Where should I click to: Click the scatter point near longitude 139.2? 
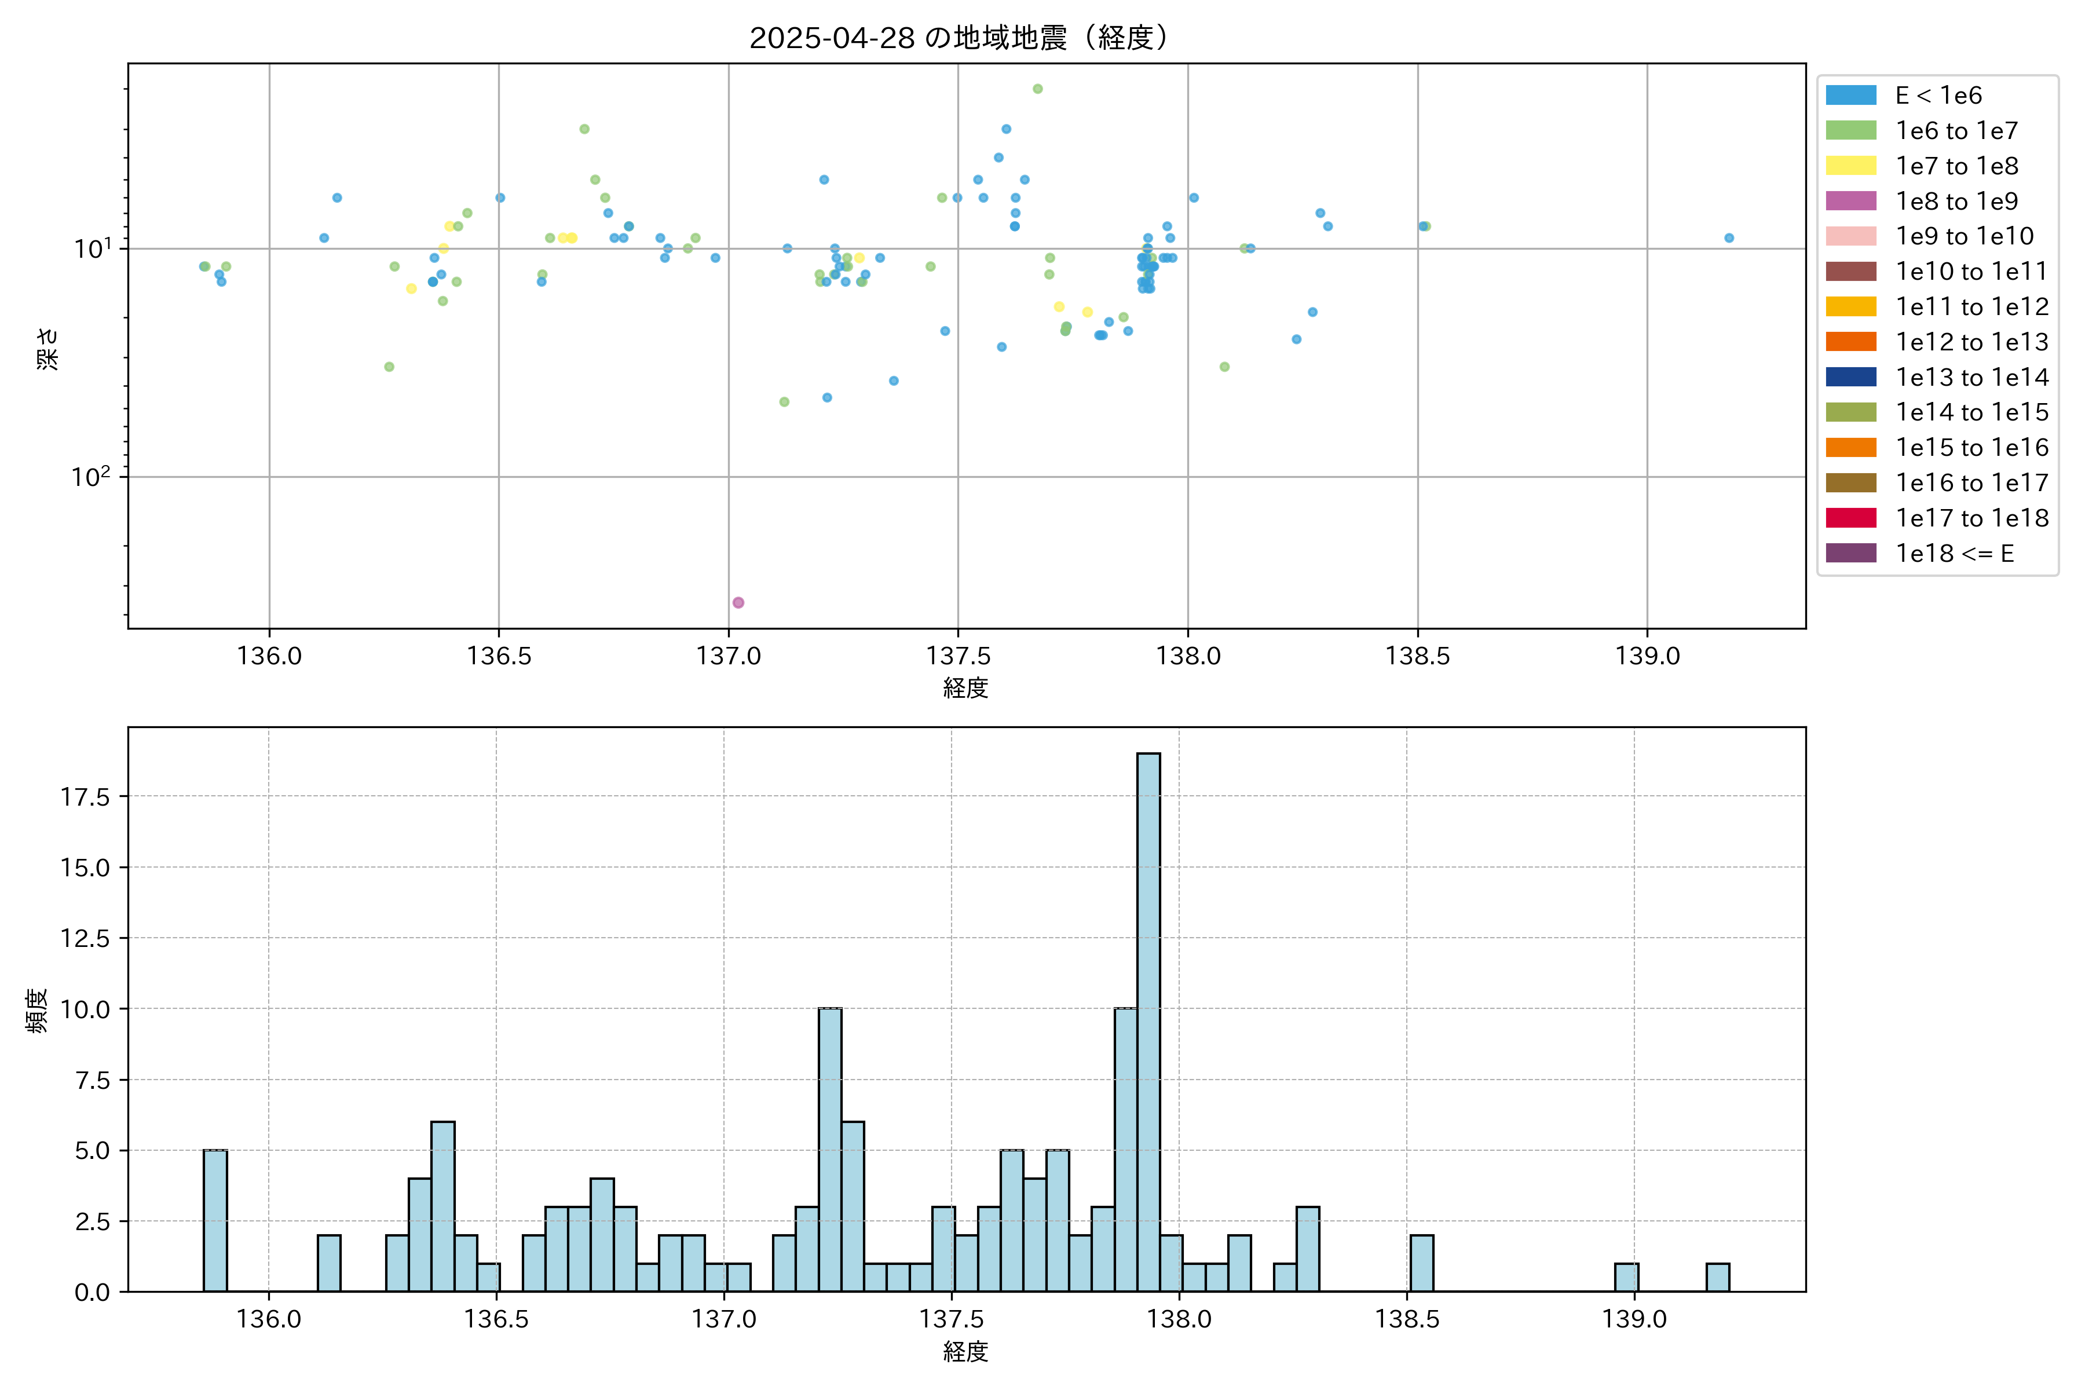(x=1729, y=237)
